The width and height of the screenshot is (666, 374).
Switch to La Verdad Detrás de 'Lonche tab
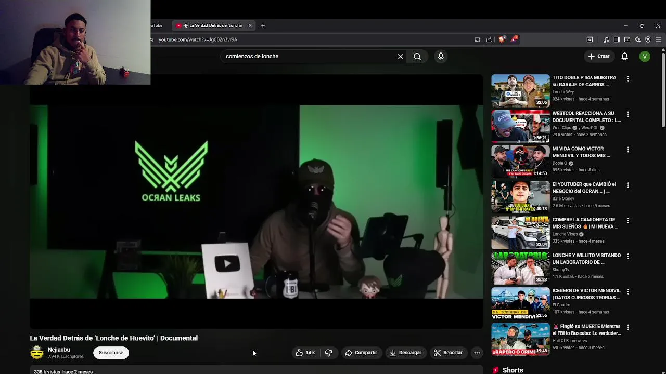coord(214,25)
